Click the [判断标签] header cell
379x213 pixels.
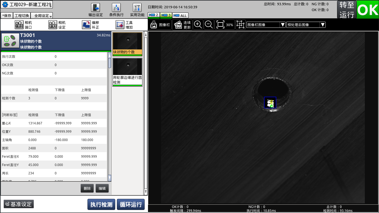pyautogui.click(x=10, y=115)
